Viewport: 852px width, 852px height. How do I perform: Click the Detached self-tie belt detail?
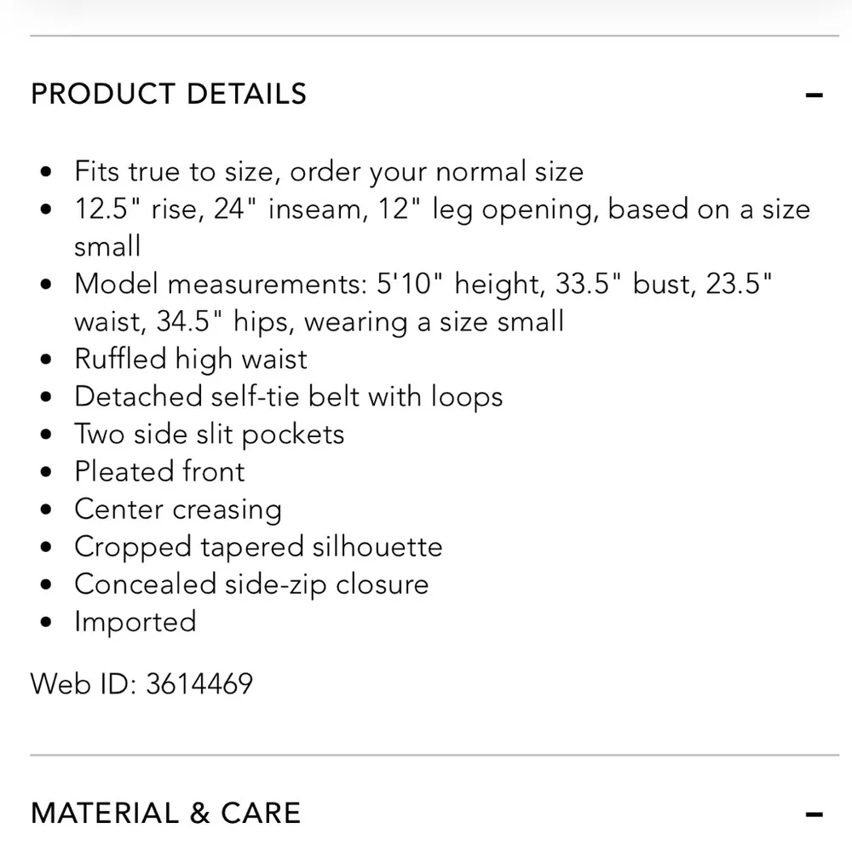tap(289, 396)
